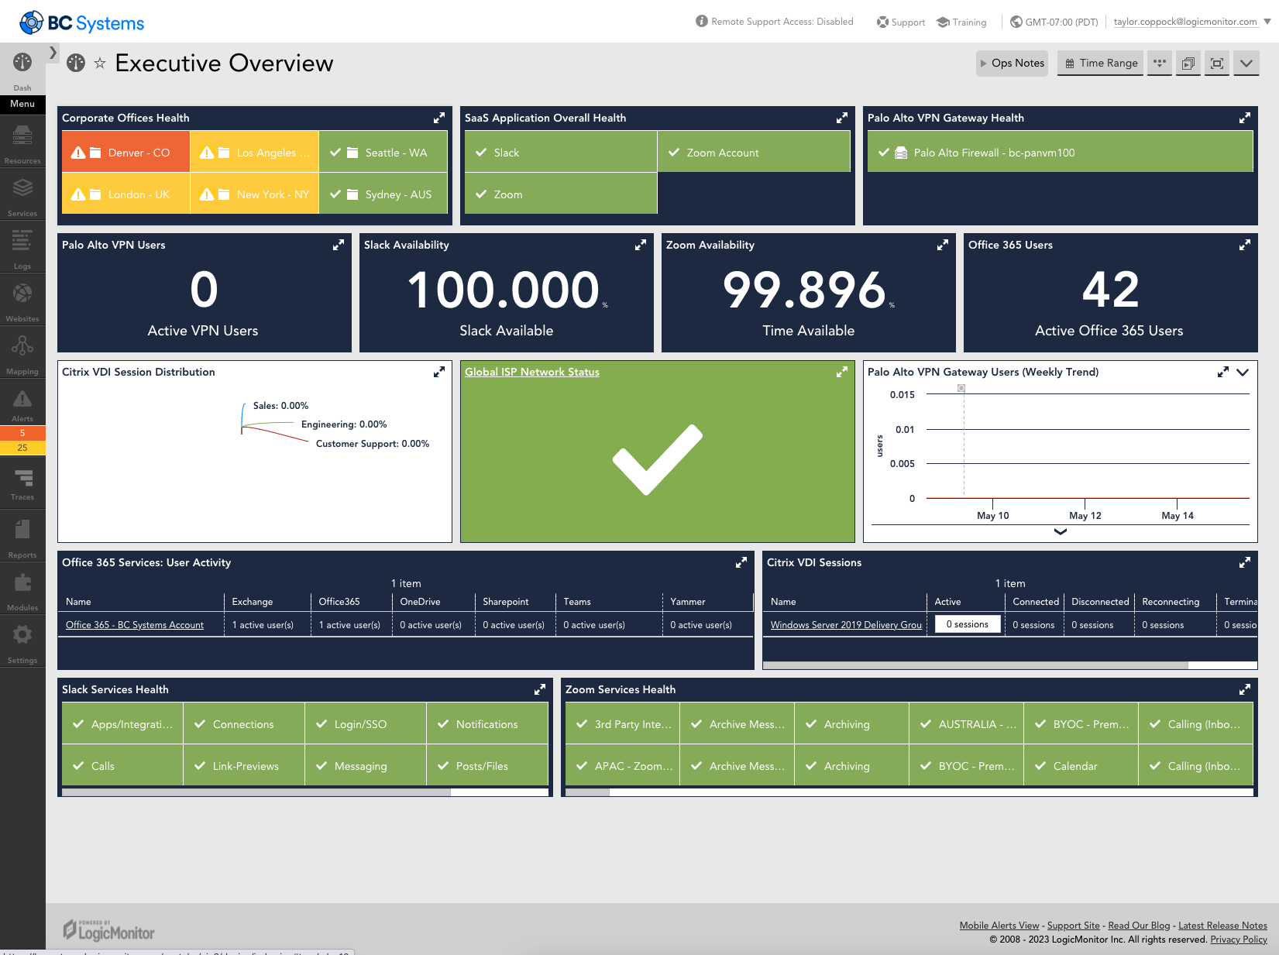
Task: Open the Global ISP Network Status link
Action: [532, 372]
